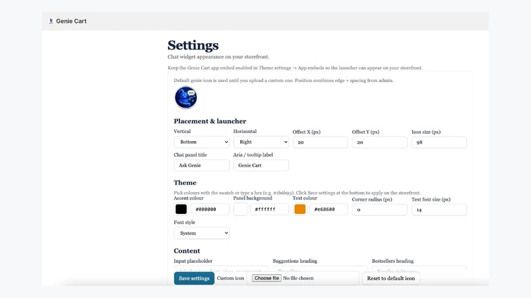The height and width of the screenshot is (298, 531).
Task: Click the Accent colour hex field #000000
Action: [210, 209]
